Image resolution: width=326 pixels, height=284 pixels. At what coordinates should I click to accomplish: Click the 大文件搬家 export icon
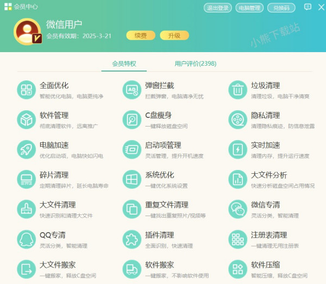click(x=27, y=269)
